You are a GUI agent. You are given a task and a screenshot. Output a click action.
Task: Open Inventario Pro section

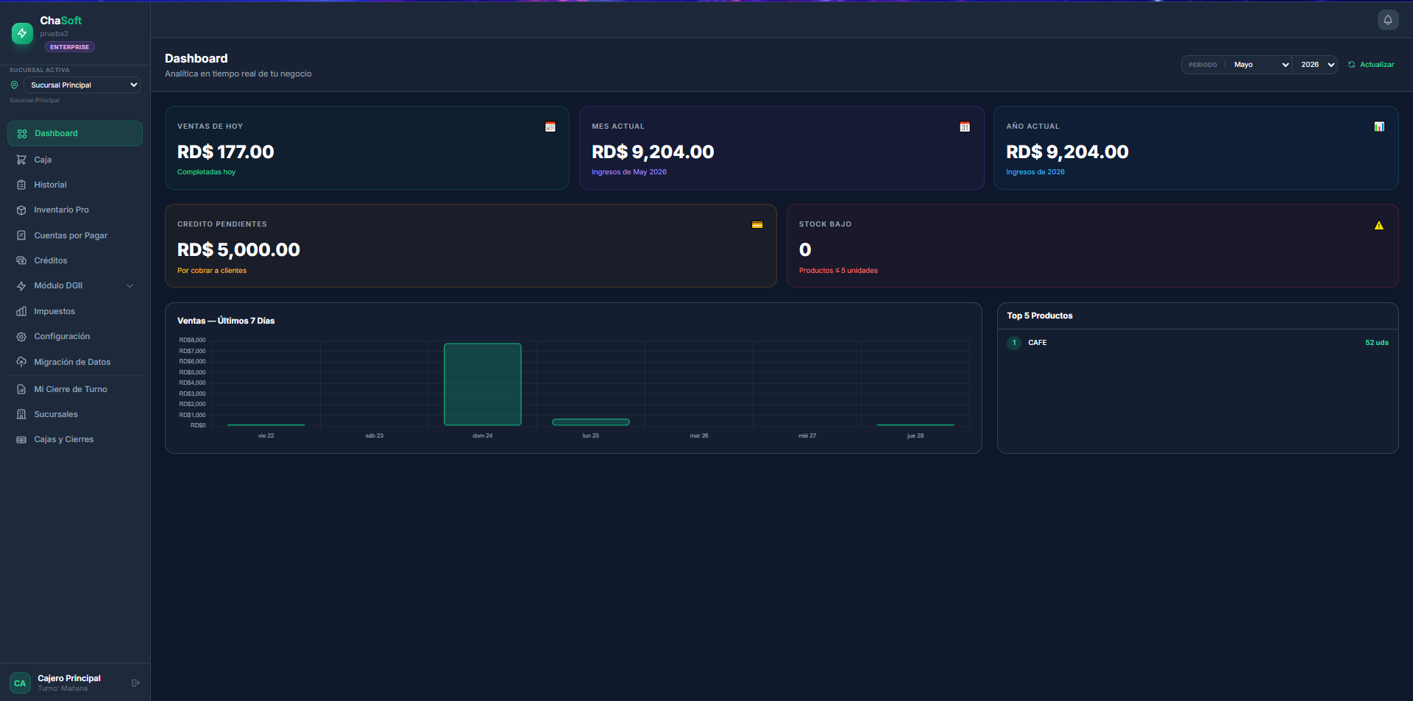click(x=75, y=210)
